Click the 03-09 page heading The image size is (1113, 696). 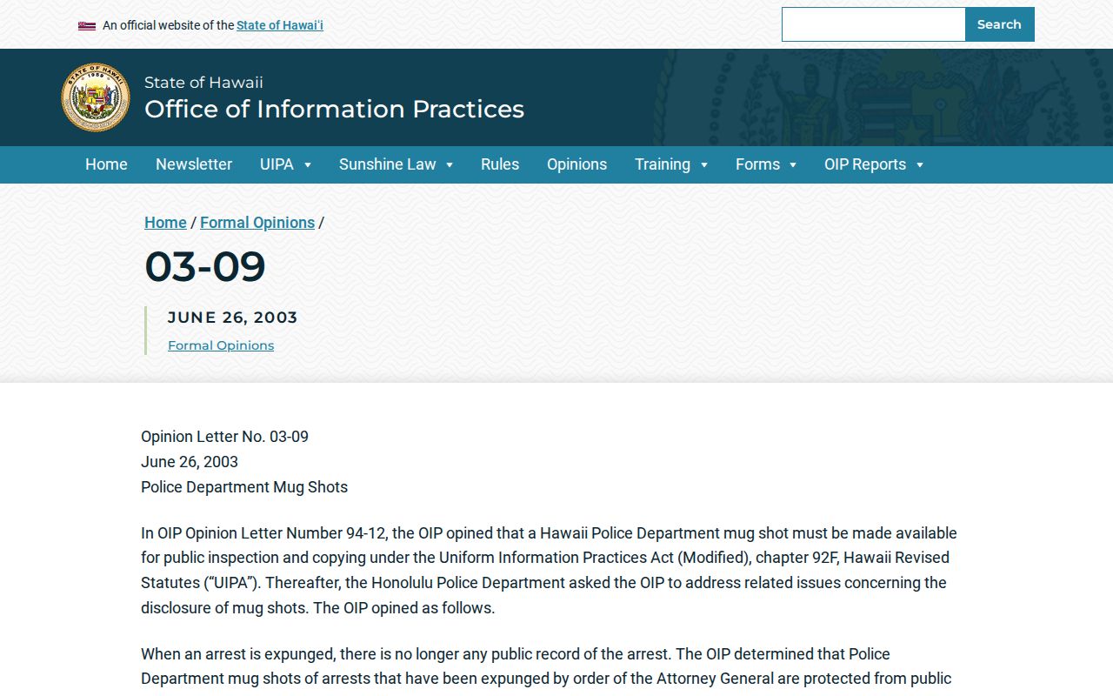205,266
